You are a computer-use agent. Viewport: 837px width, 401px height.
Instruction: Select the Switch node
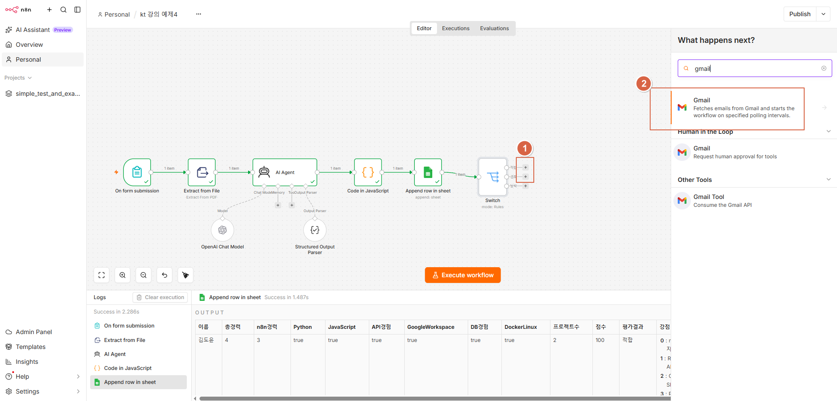click(x=493, y=177)
